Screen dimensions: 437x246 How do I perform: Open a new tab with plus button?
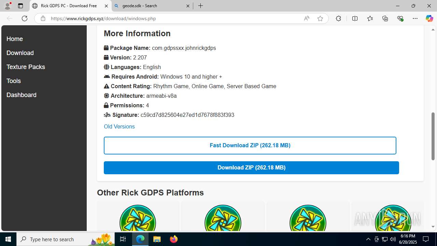pyautogui.click(x=201, y=6)
